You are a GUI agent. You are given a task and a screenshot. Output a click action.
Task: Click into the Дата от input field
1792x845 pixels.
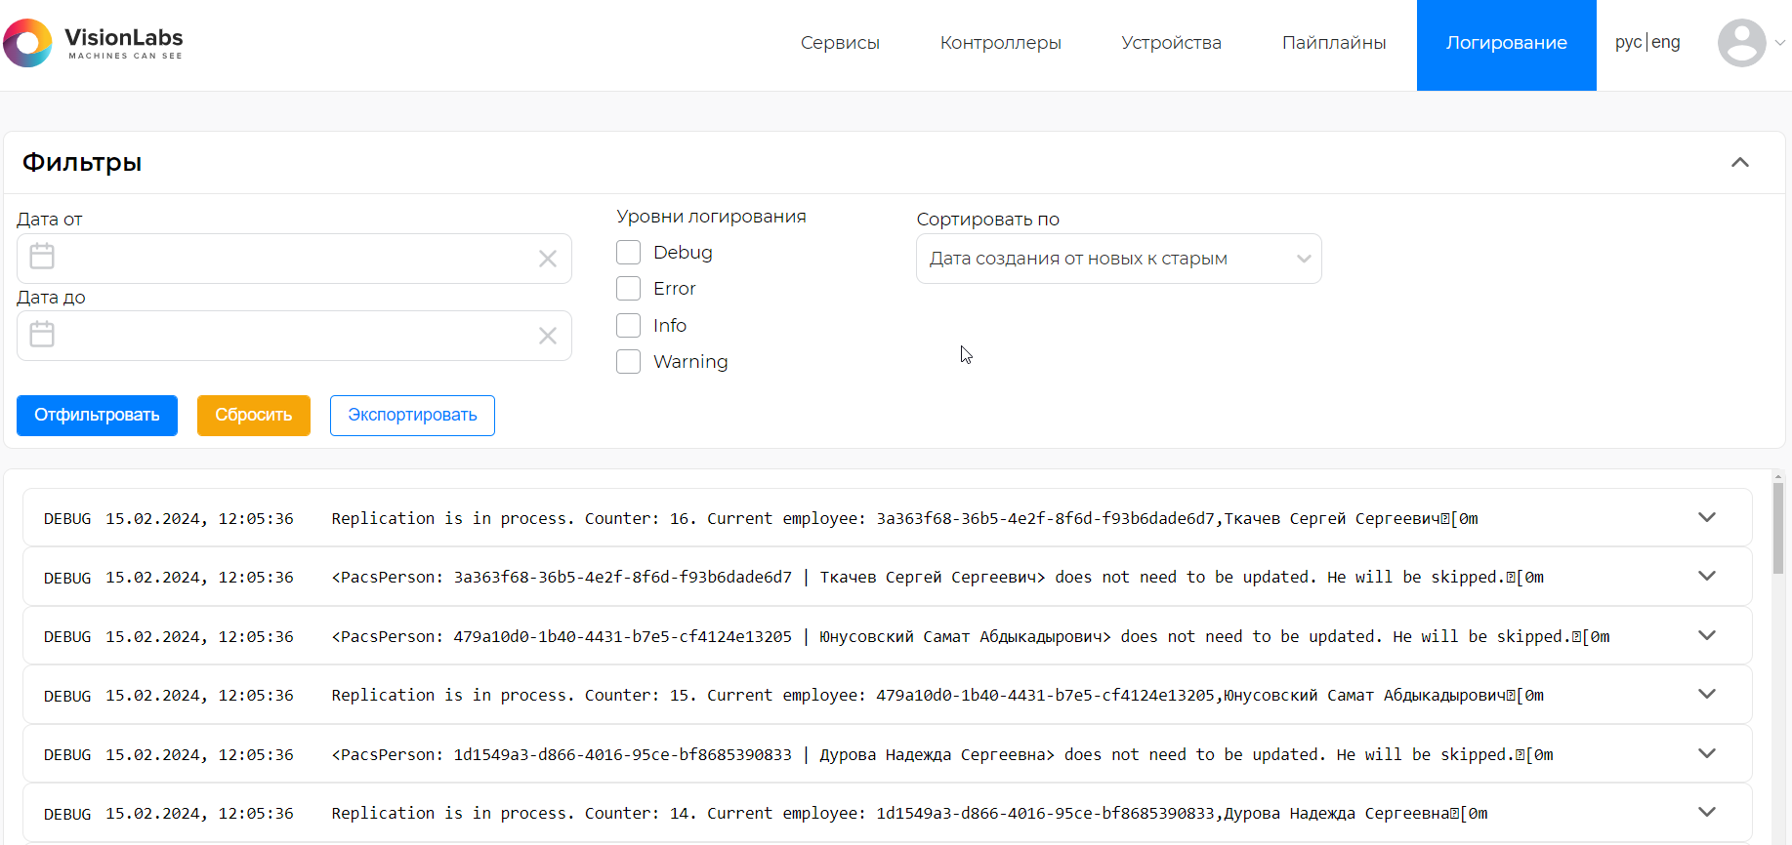294,259
